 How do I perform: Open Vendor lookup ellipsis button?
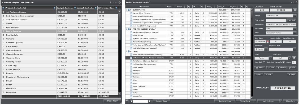[295, 16]
